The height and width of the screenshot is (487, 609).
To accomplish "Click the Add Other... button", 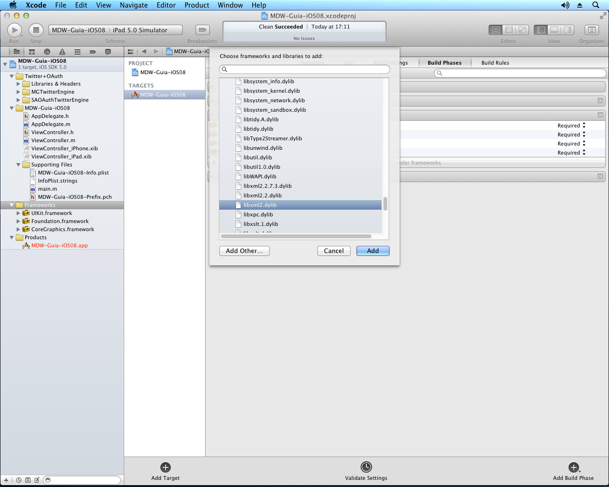I will tap(245, 251).
